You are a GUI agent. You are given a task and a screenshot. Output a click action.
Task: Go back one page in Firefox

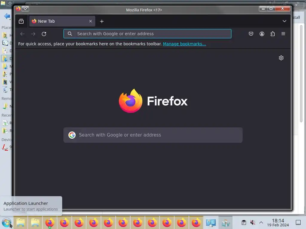tap(22, 34)
